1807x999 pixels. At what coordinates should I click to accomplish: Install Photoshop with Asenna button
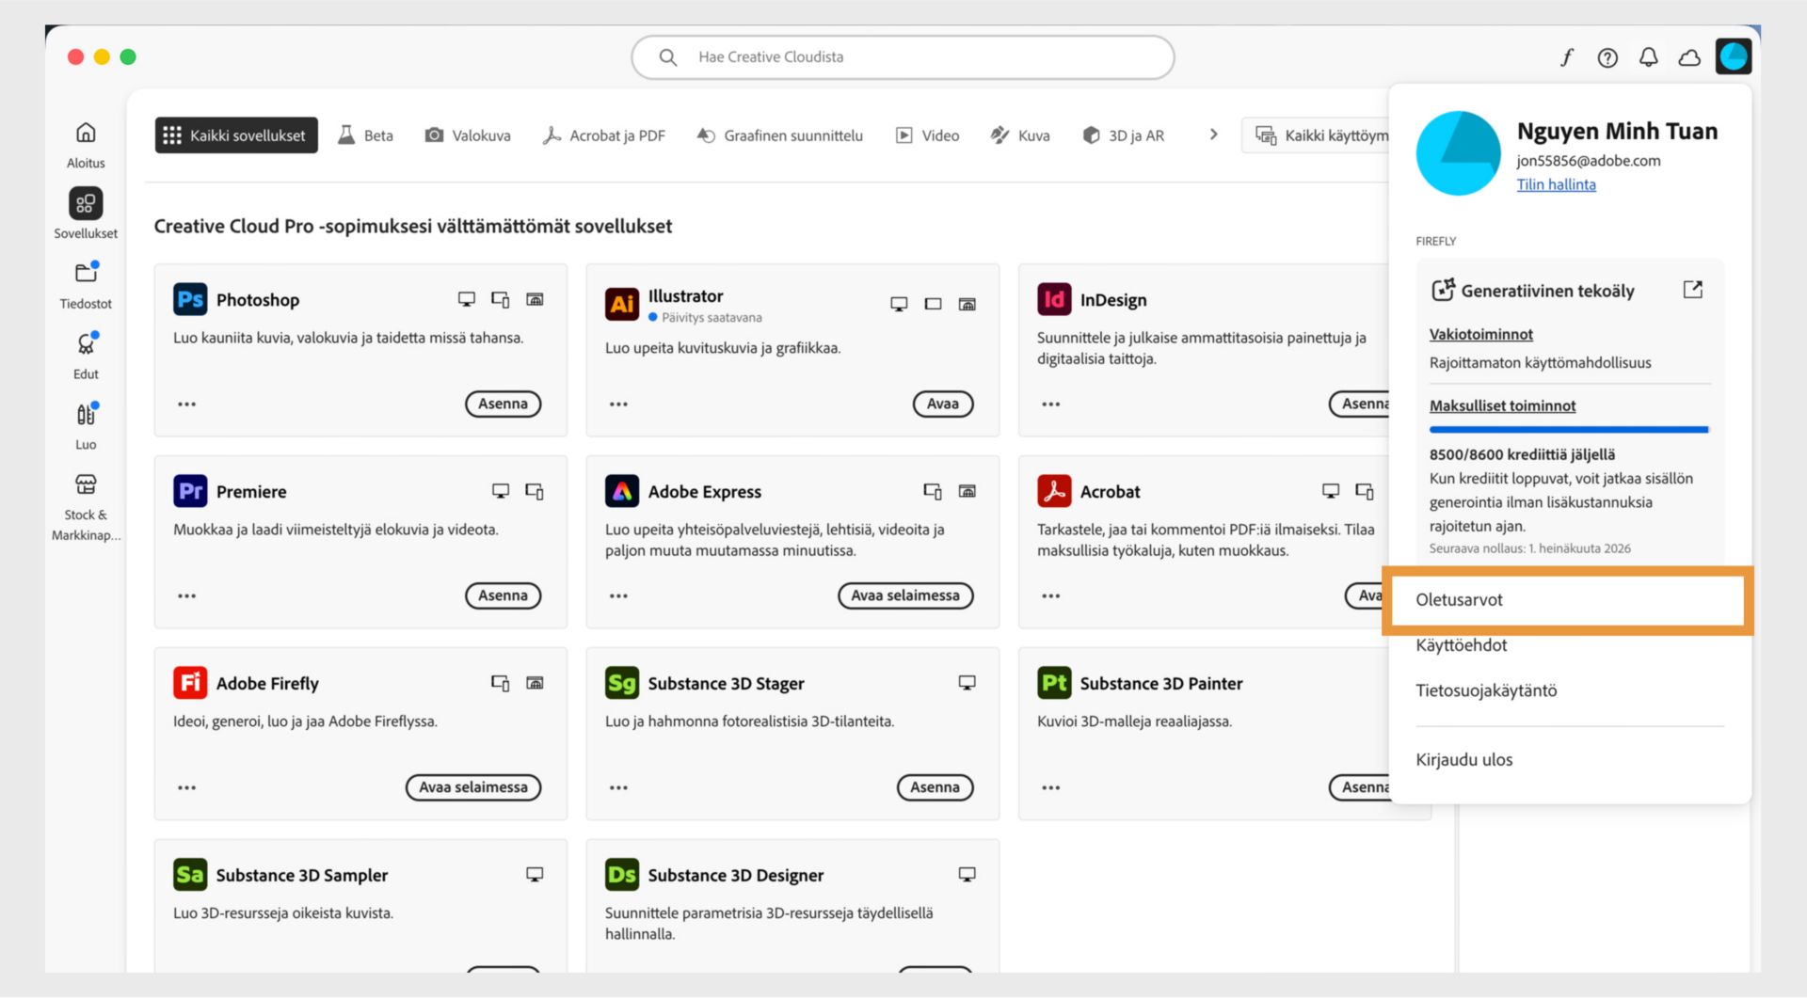pyautogui.click(x=503, y=404)
